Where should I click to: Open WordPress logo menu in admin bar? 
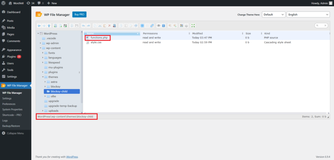[3, 3]
